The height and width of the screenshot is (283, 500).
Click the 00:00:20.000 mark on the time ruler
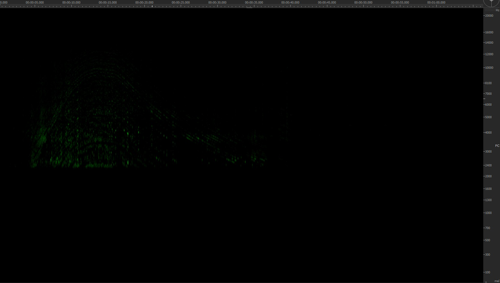point(144,3)
